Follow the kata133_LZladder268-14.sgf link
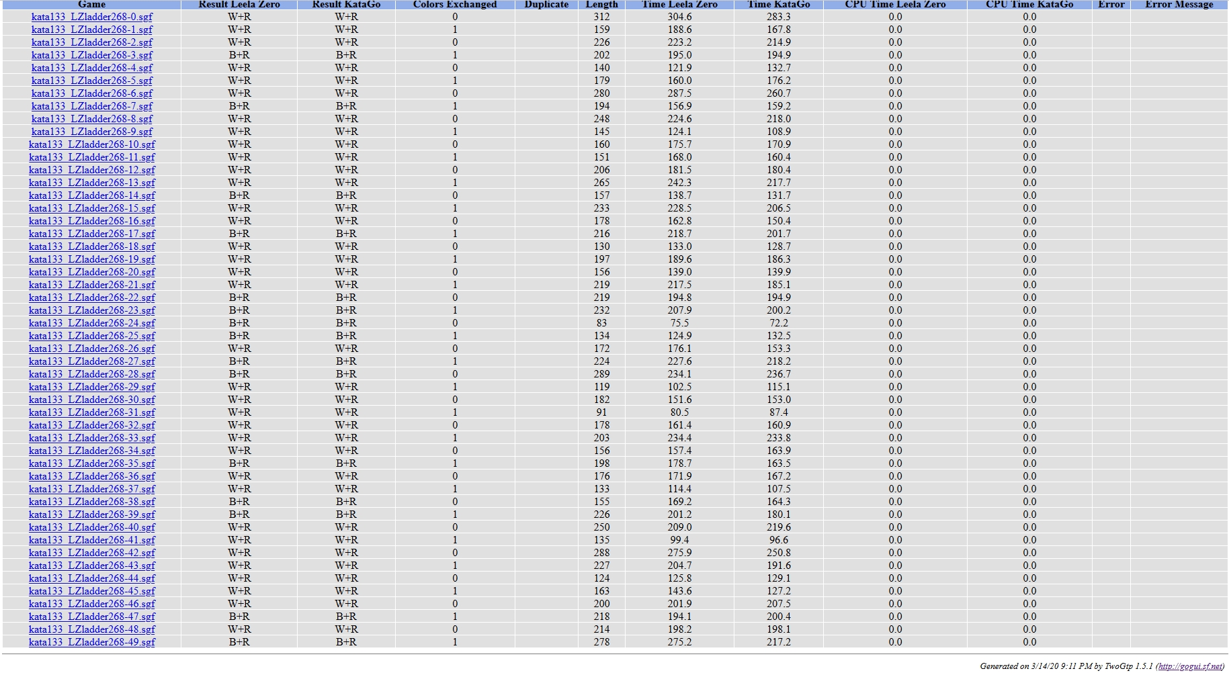 click(x=91, y=195)
